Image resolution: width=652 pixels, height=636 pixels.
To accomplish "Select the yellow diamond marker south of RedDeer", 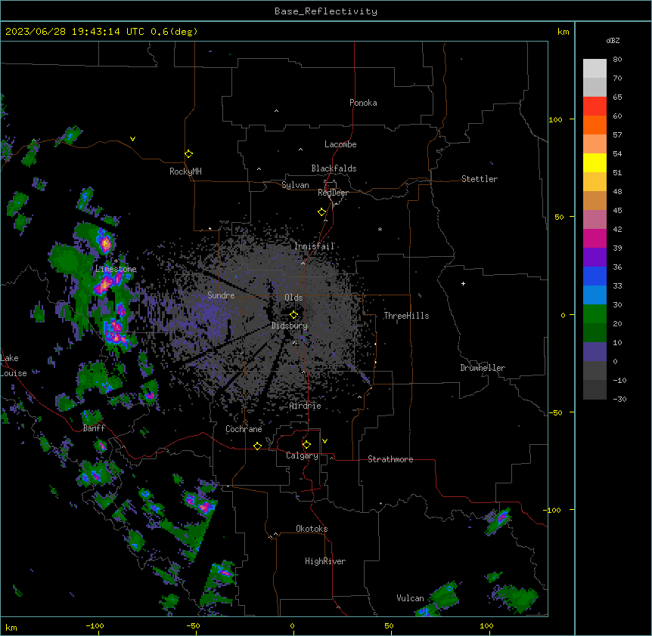I will [322, 212].
